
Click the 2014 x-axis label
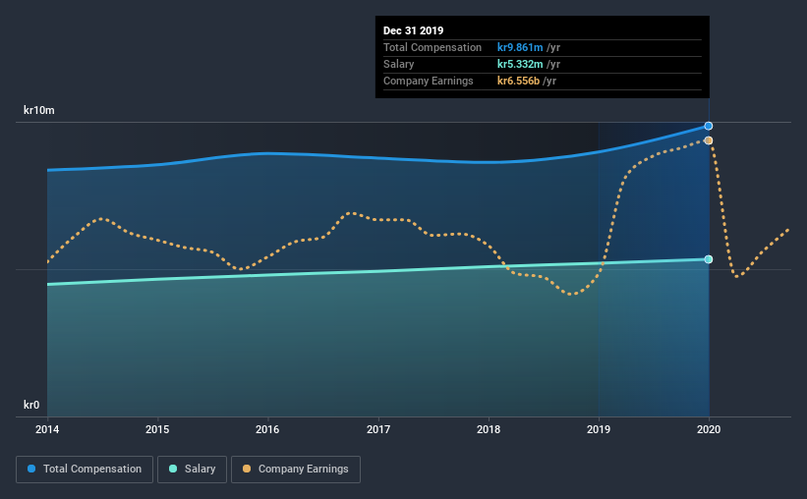[47, 429]
